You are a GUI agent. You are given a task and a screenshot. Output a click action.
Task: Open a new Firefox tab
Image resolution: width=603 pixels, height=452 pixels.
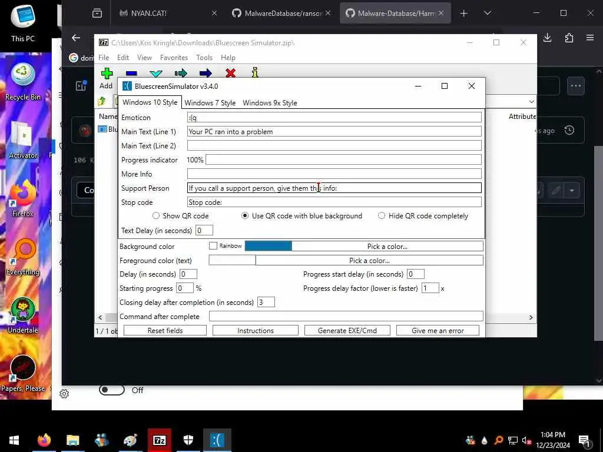[464, 13]
